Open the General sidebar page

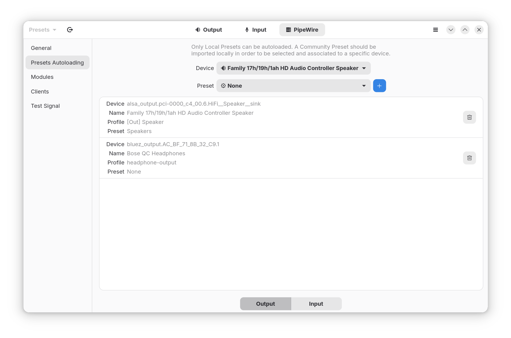(41, 48)
